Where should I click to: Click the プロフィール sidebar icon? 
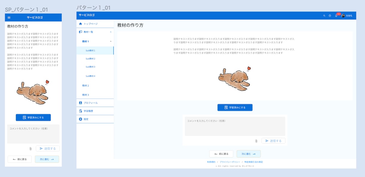click(x=80, y=103)
